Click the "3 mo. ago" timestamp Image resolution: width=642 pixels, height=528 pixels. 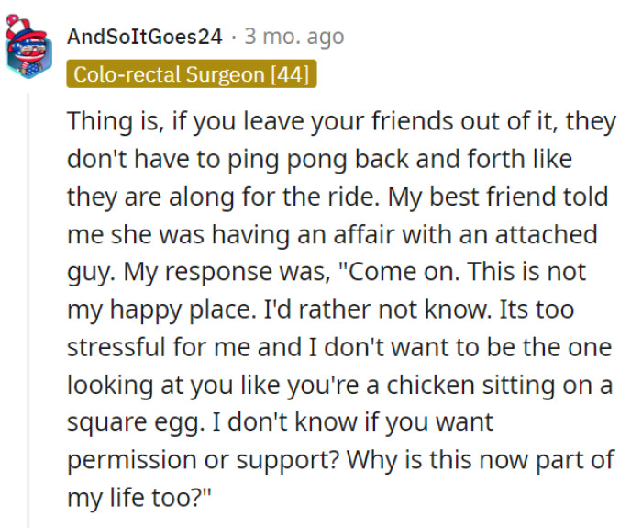tap(293, 37)
